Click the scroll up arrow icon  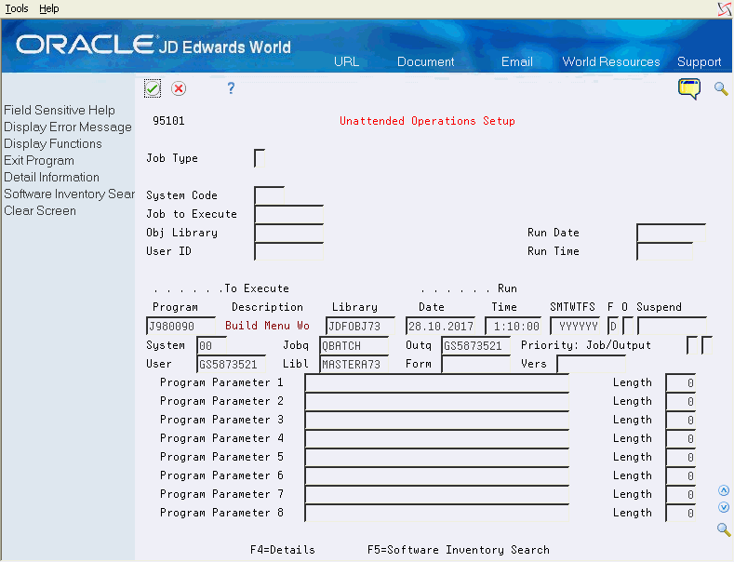724,490
